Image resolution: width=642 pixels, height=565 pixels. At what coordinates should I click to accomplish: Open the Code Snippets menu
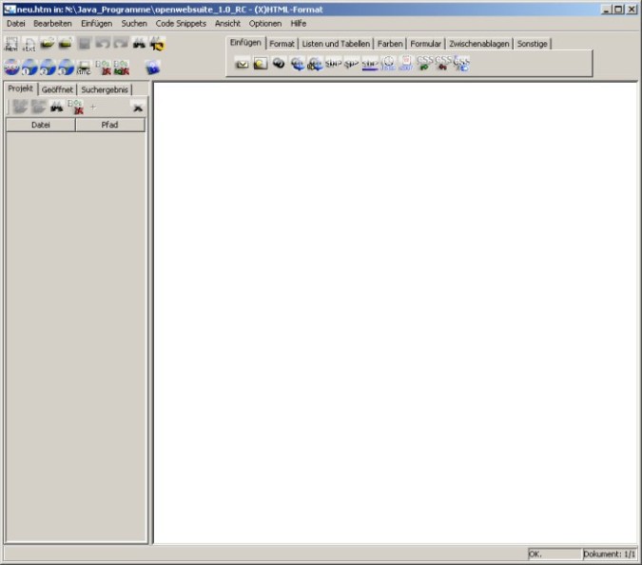[181, 24]
